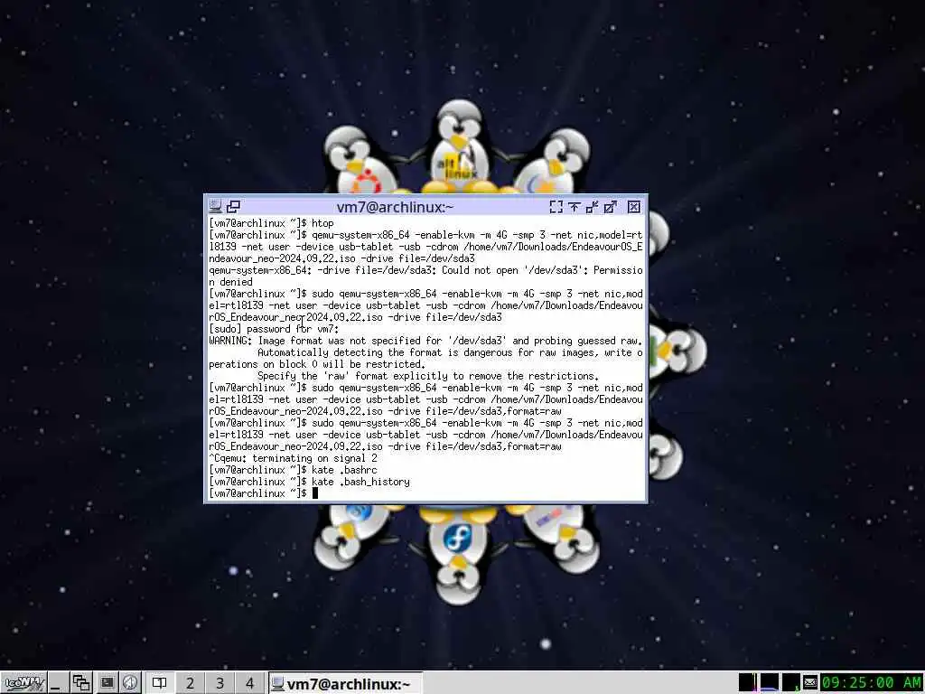Click 'kate .bash_history' command line

tap(309, 482)
